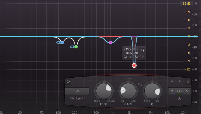Click the M tag on green band

point(72,47)
